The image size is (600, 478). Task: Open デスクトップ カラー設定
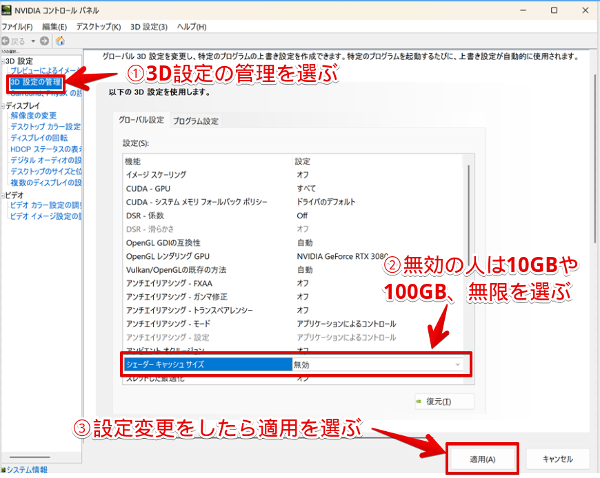(46, 127)
